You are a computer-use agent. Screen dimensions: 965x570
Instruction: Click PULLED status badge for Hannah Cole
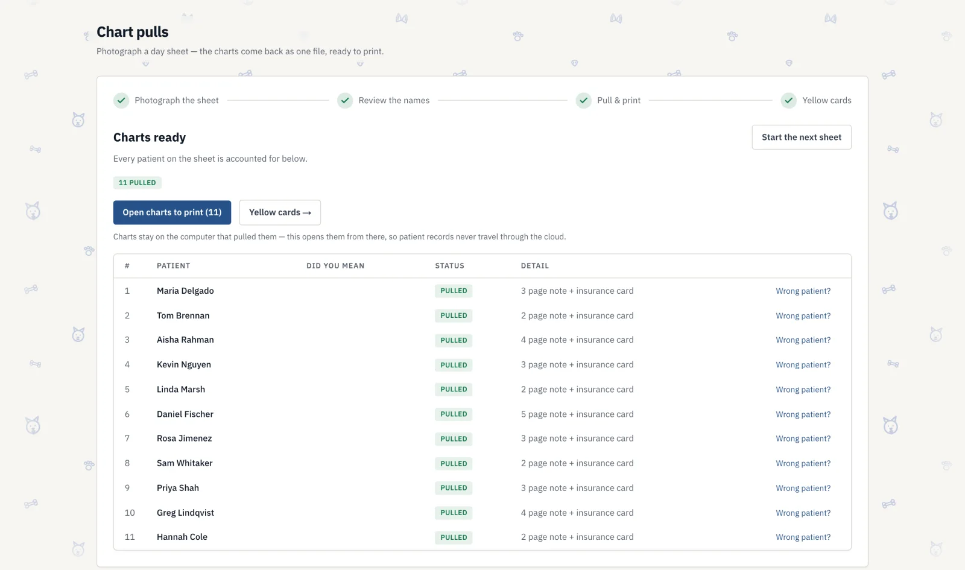(x=454, y=537)
